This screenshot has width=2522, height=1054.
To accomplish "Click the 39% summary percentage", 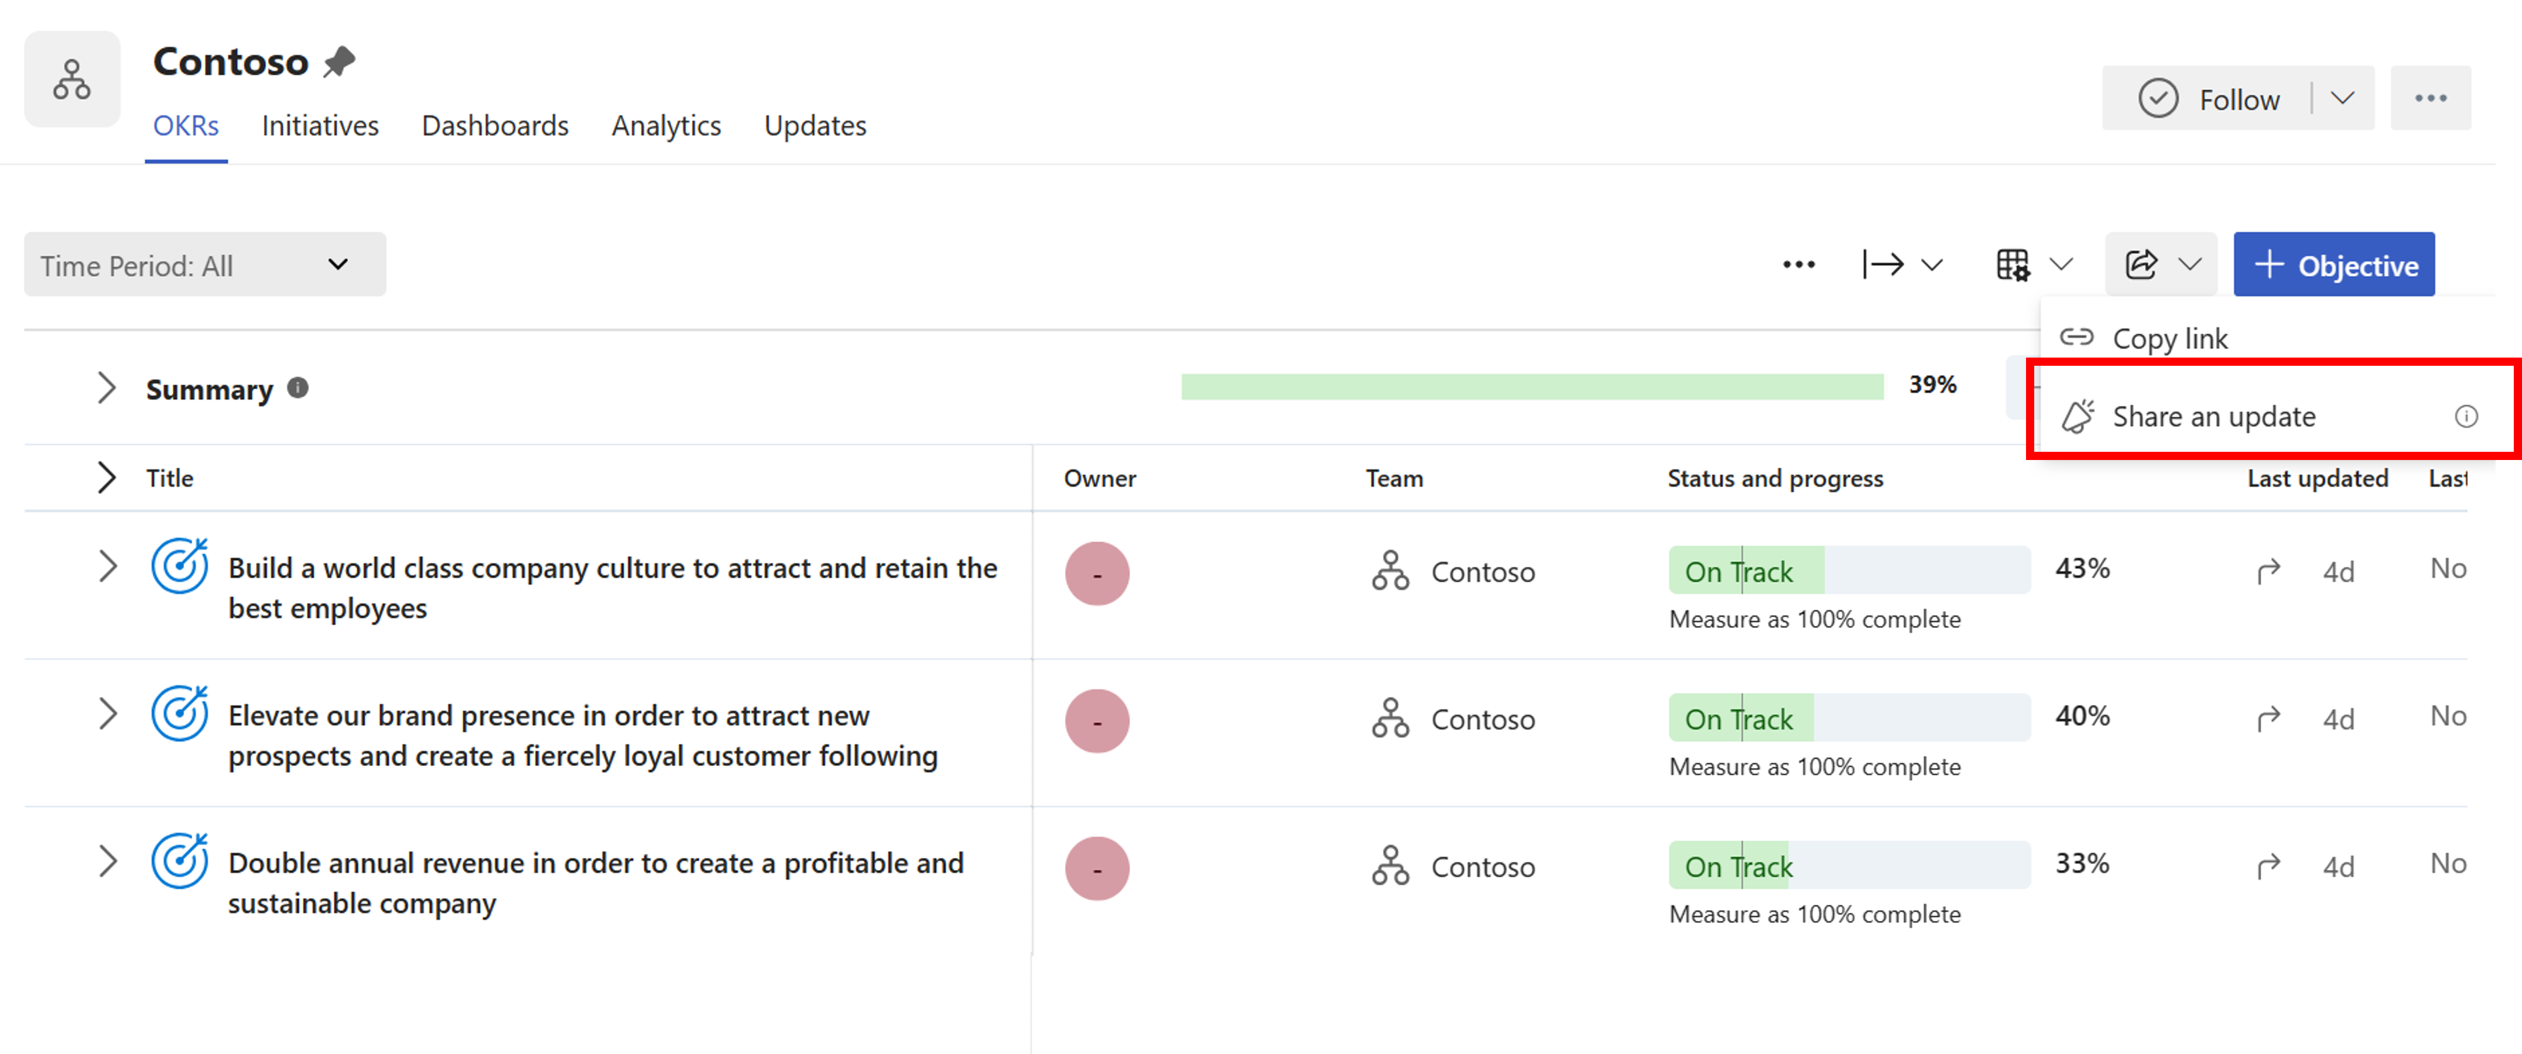I will 1932,384.
